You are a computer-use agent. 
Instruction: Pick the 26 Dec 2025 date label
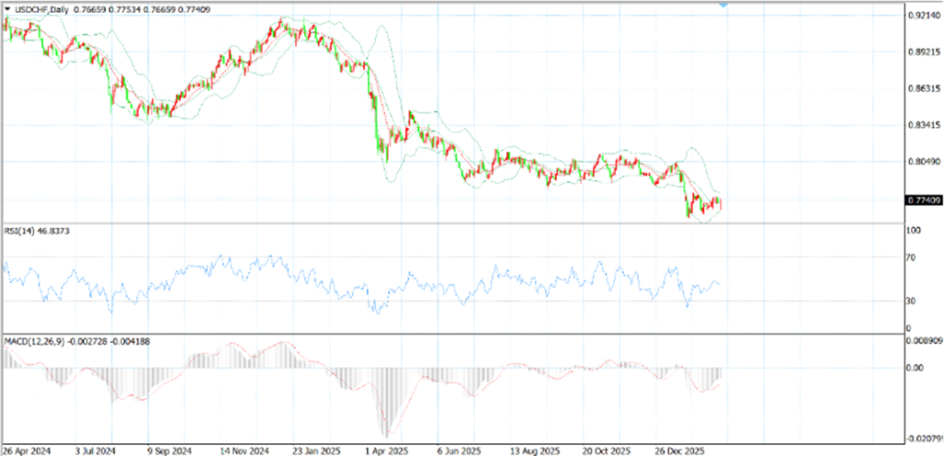pos(679,450)
